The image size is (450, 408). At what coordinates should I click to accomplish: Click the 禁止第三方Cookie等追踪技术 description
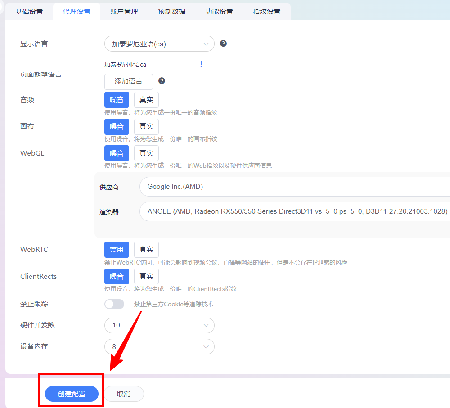pos(173,304)
